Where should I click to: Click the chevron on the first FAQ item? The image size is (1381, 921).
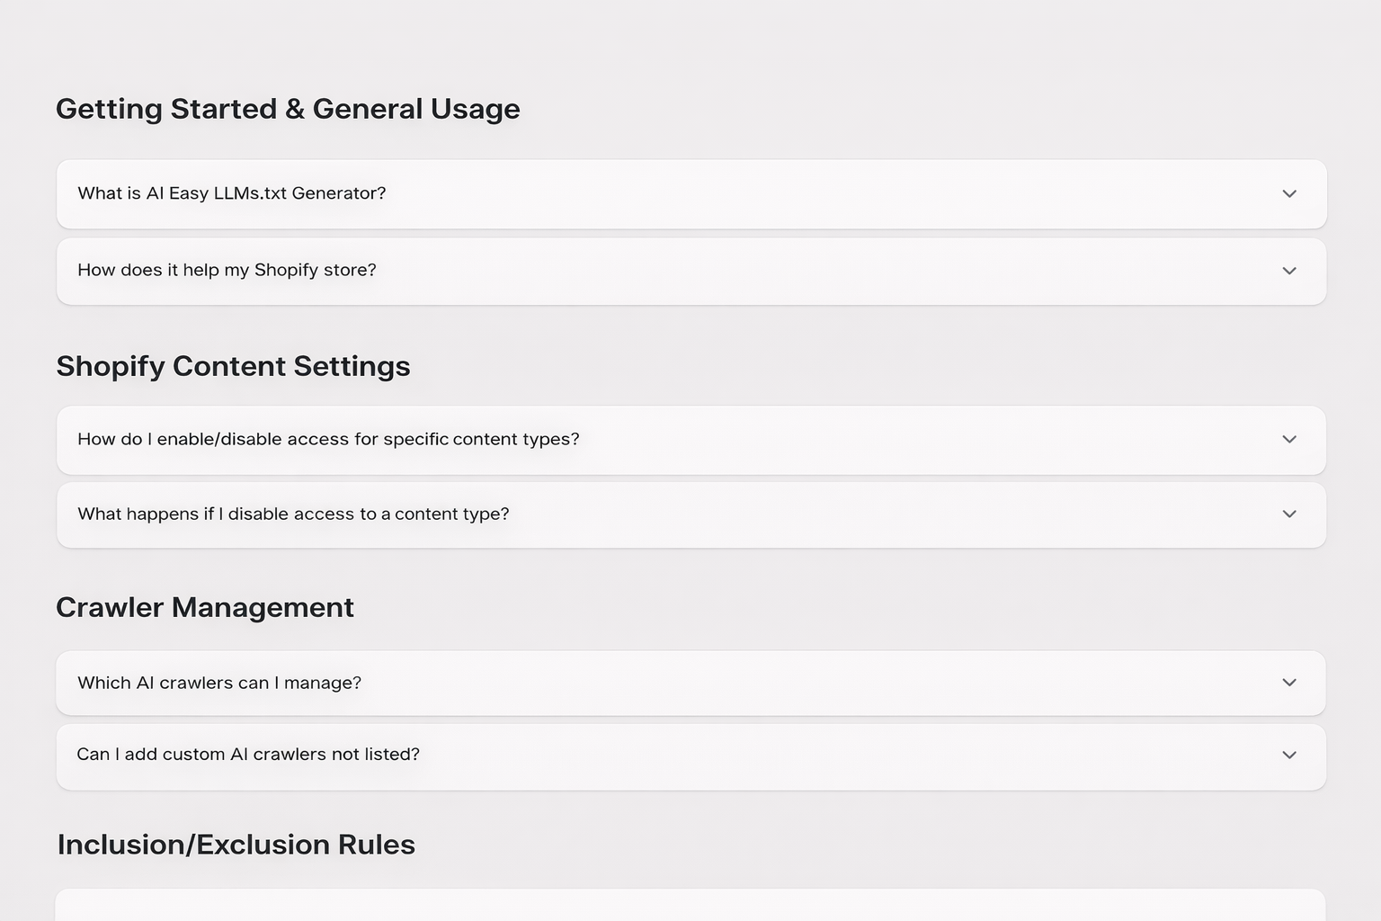tap(1289, 193)
